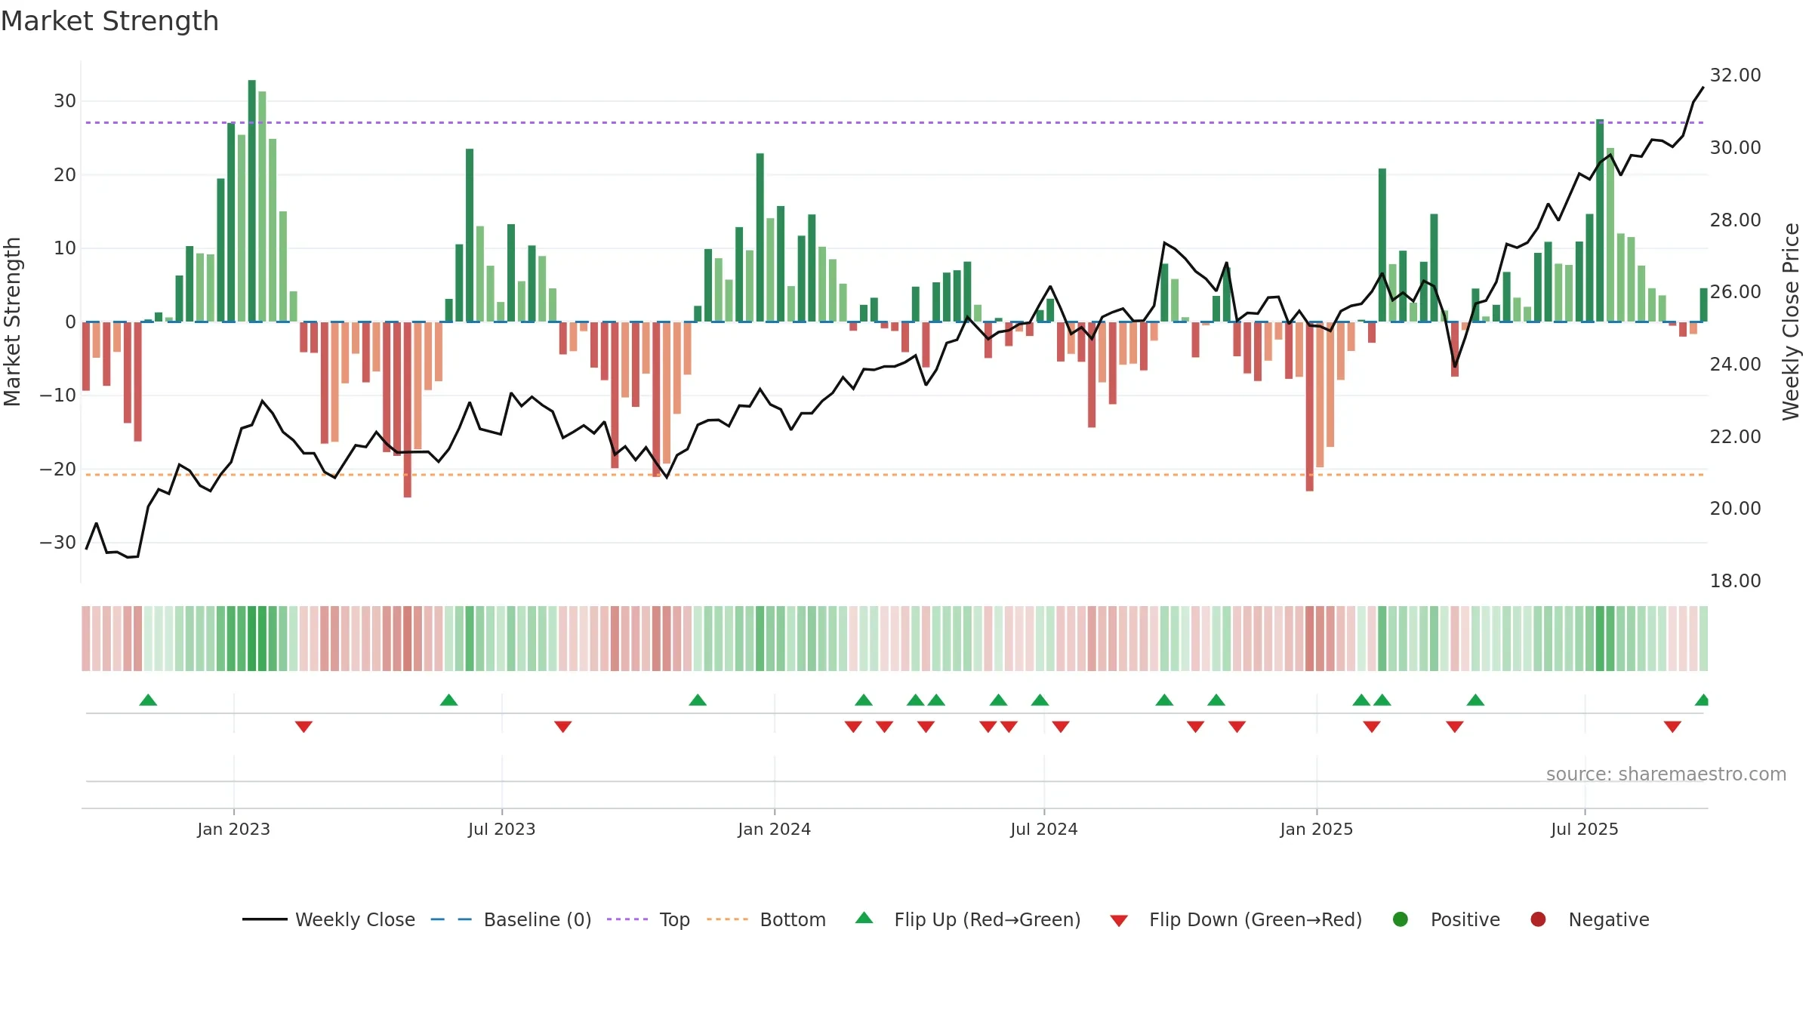
Task: Toggle the Negative legend entry
Action: (1589, 919)
